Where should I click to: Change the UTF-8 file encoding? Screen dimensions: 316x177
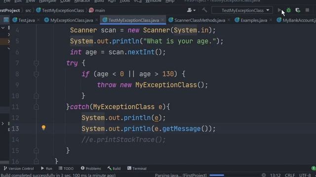click(x=305, y=175)
